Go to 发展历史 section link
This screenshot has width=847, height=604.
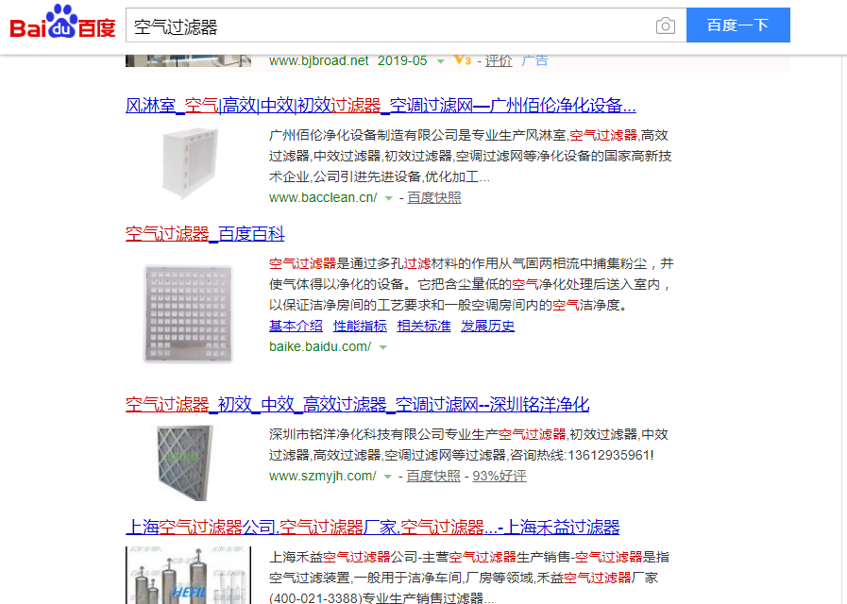(487, 326)
